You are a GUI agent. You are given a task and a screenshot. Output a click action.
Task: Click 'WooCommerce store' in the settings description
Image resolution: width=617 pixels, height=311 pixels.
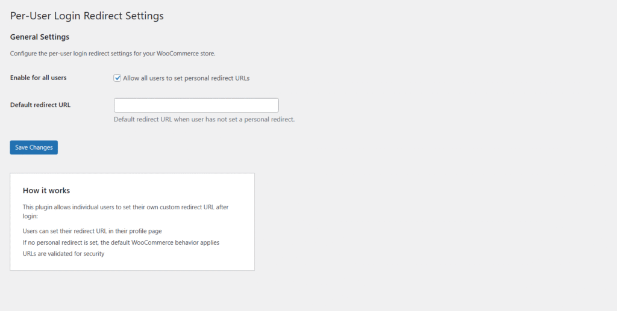tap(186, 54)
